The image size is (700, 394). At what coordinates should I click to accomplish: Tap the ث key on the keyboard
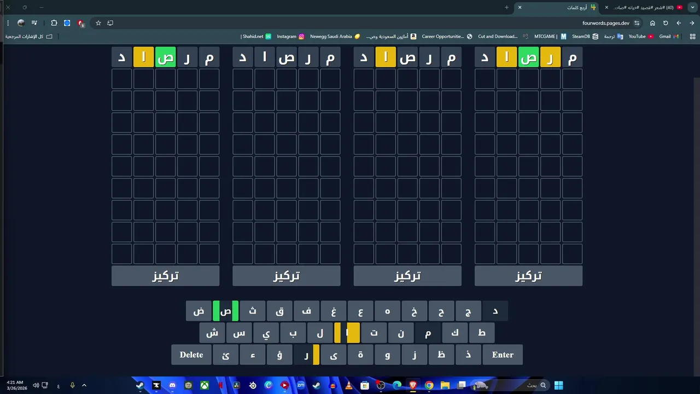point(252,311)
